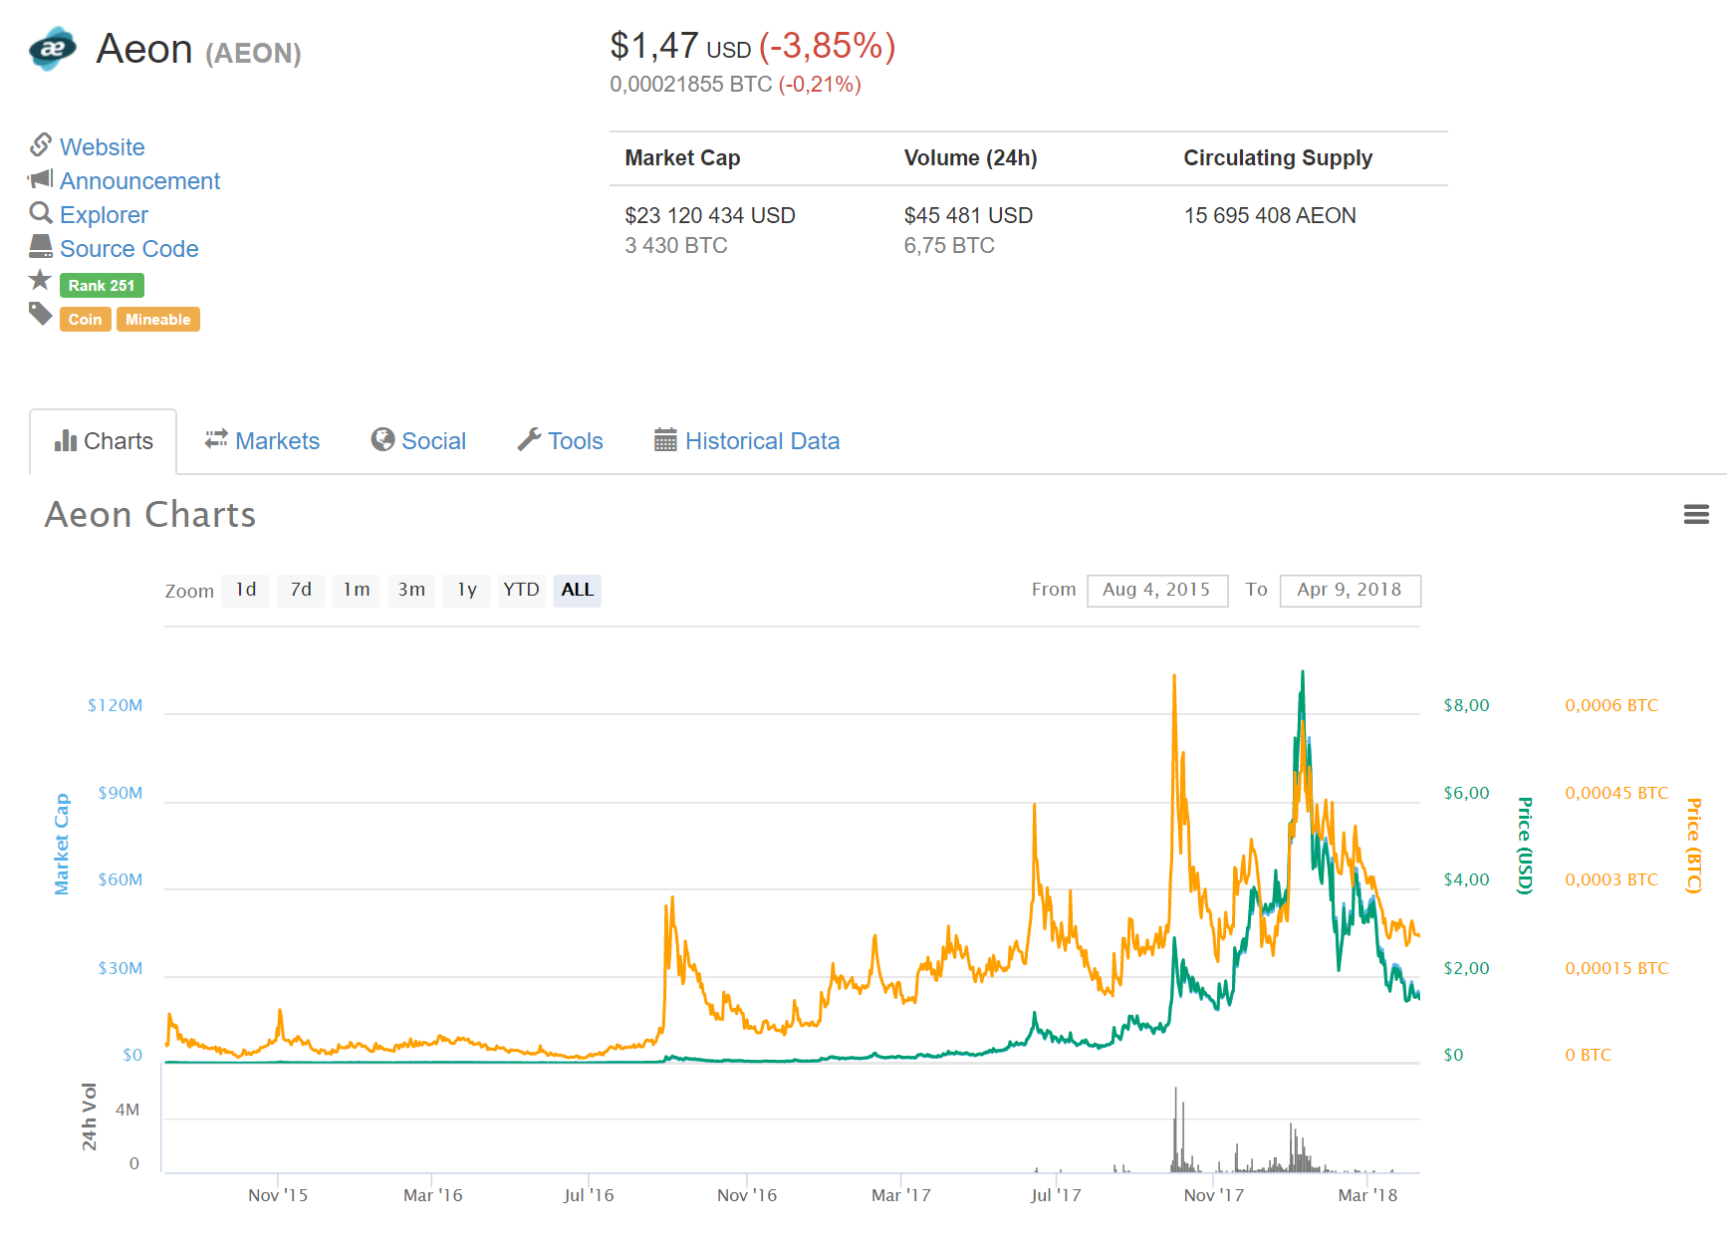Click the wrench icon beside Tools
The width and height of the screenshot is (1733, 1245).
click(x=529, y=439)
